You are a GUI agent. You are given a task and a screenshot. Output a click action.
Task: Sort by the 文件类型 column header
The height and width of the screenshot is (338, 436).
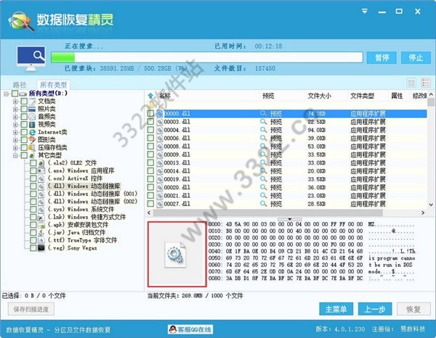coord(362,96)
